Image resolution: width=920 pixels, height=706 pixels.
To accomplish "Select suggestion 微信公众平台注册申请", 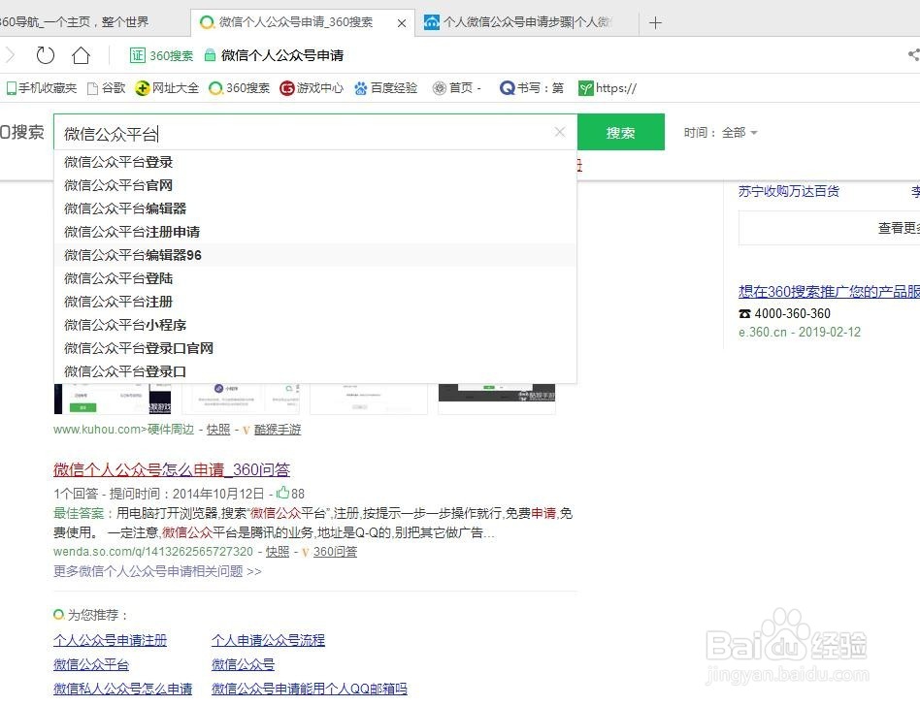I will coord(315,232).
